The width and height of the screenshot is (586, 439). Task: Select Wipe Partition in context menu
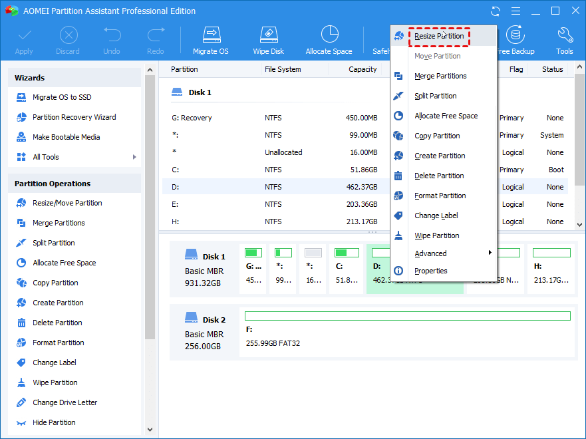443,235
